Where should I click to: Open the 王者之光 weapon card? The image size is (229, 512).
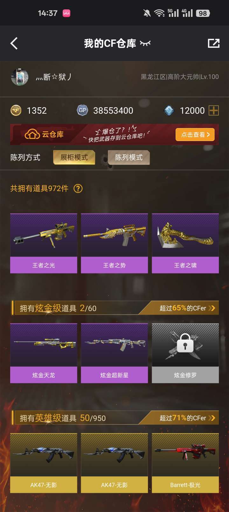44,243
